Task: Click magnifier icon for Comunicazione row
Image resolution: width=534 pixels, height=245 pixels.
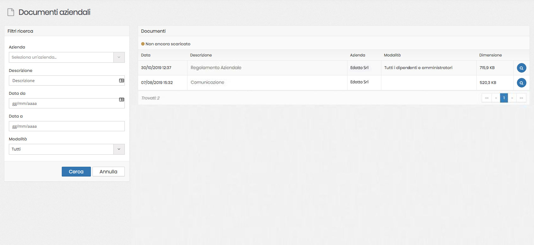Action: pyautogui.click(x=521, y=83)
